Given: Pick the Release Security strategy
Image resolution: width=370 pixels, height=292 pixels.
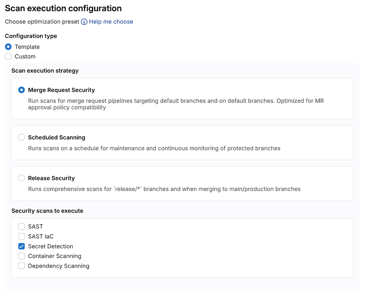Looking at the screenshot, I should [21, 178].
